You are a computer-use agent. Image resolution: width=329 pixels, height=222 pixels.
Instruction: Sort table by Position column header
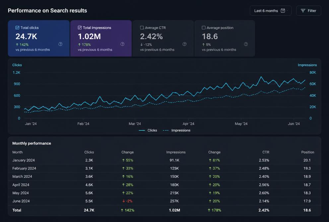tap(307, 152)
